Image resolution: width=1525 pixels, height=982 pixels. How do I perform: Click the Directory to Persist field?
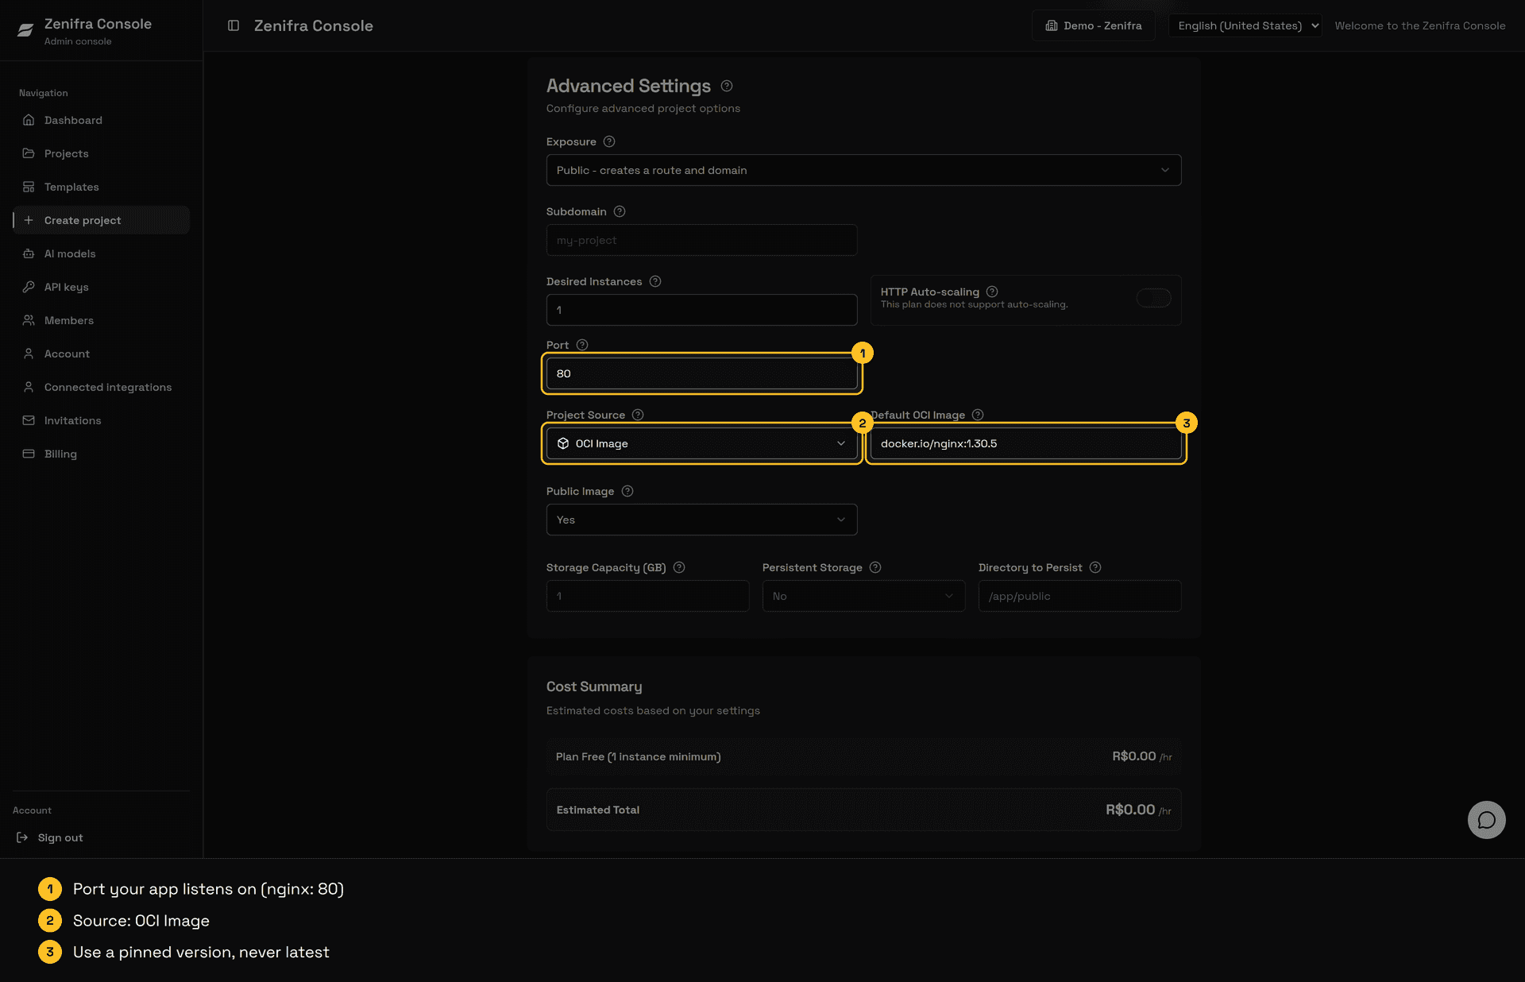click(x=1079, y=596)
